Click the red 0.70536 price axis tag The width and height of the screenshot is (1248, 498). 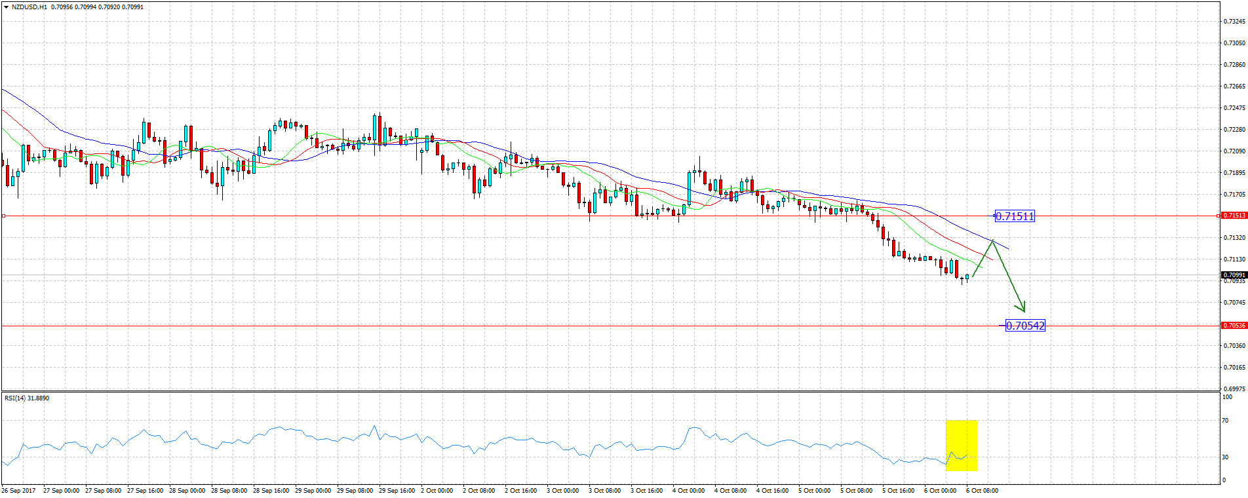(x=1234, y=326)
